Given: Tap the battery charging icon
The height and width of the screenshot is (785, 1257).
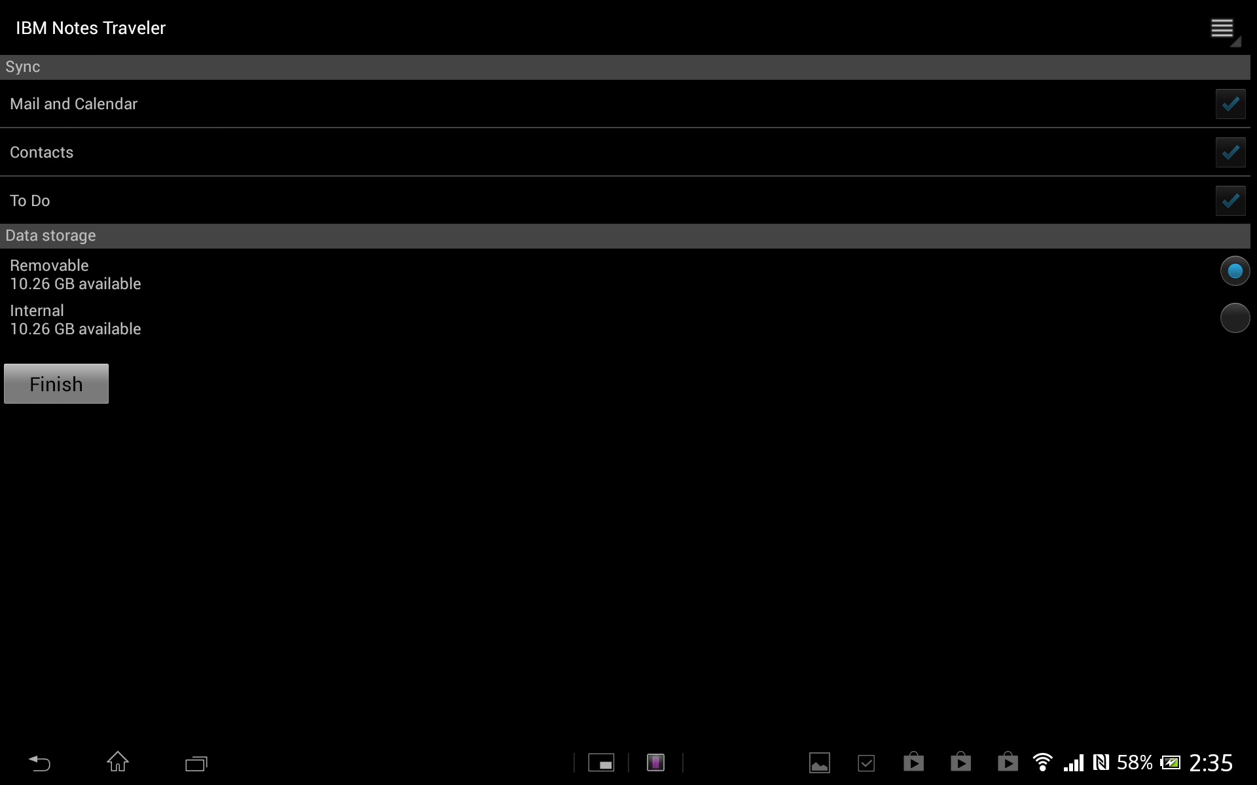Looking at the screenshot, I should pyautogui.click(x=1170, y=763).
